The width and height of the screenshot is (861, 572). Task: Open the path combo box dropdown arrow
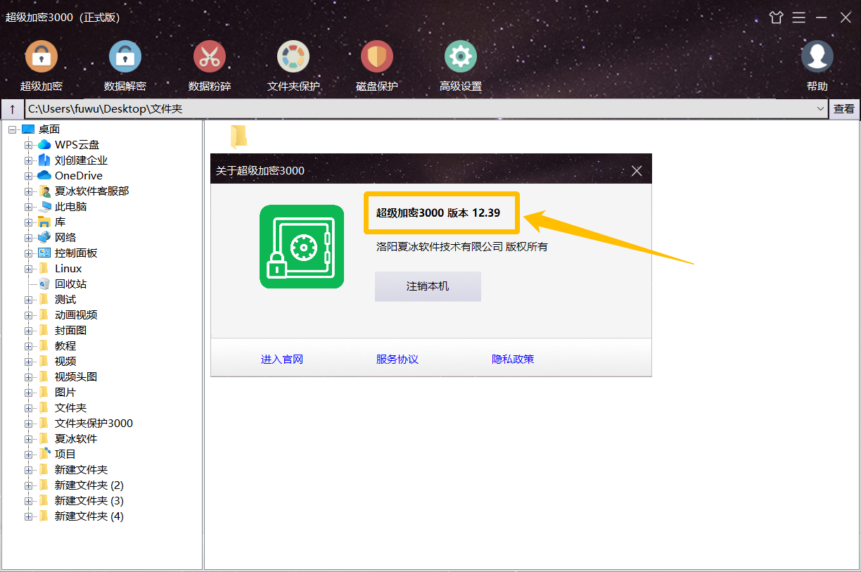820,109
